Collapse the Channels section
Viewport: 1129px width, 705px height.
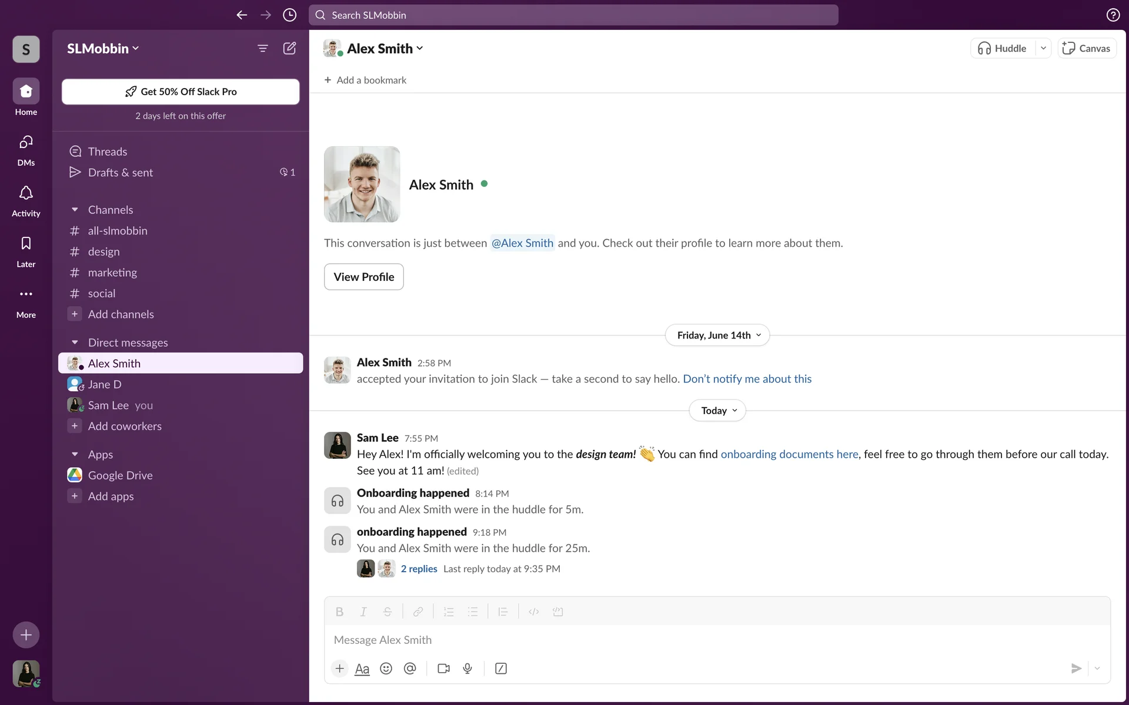point(75,210)
